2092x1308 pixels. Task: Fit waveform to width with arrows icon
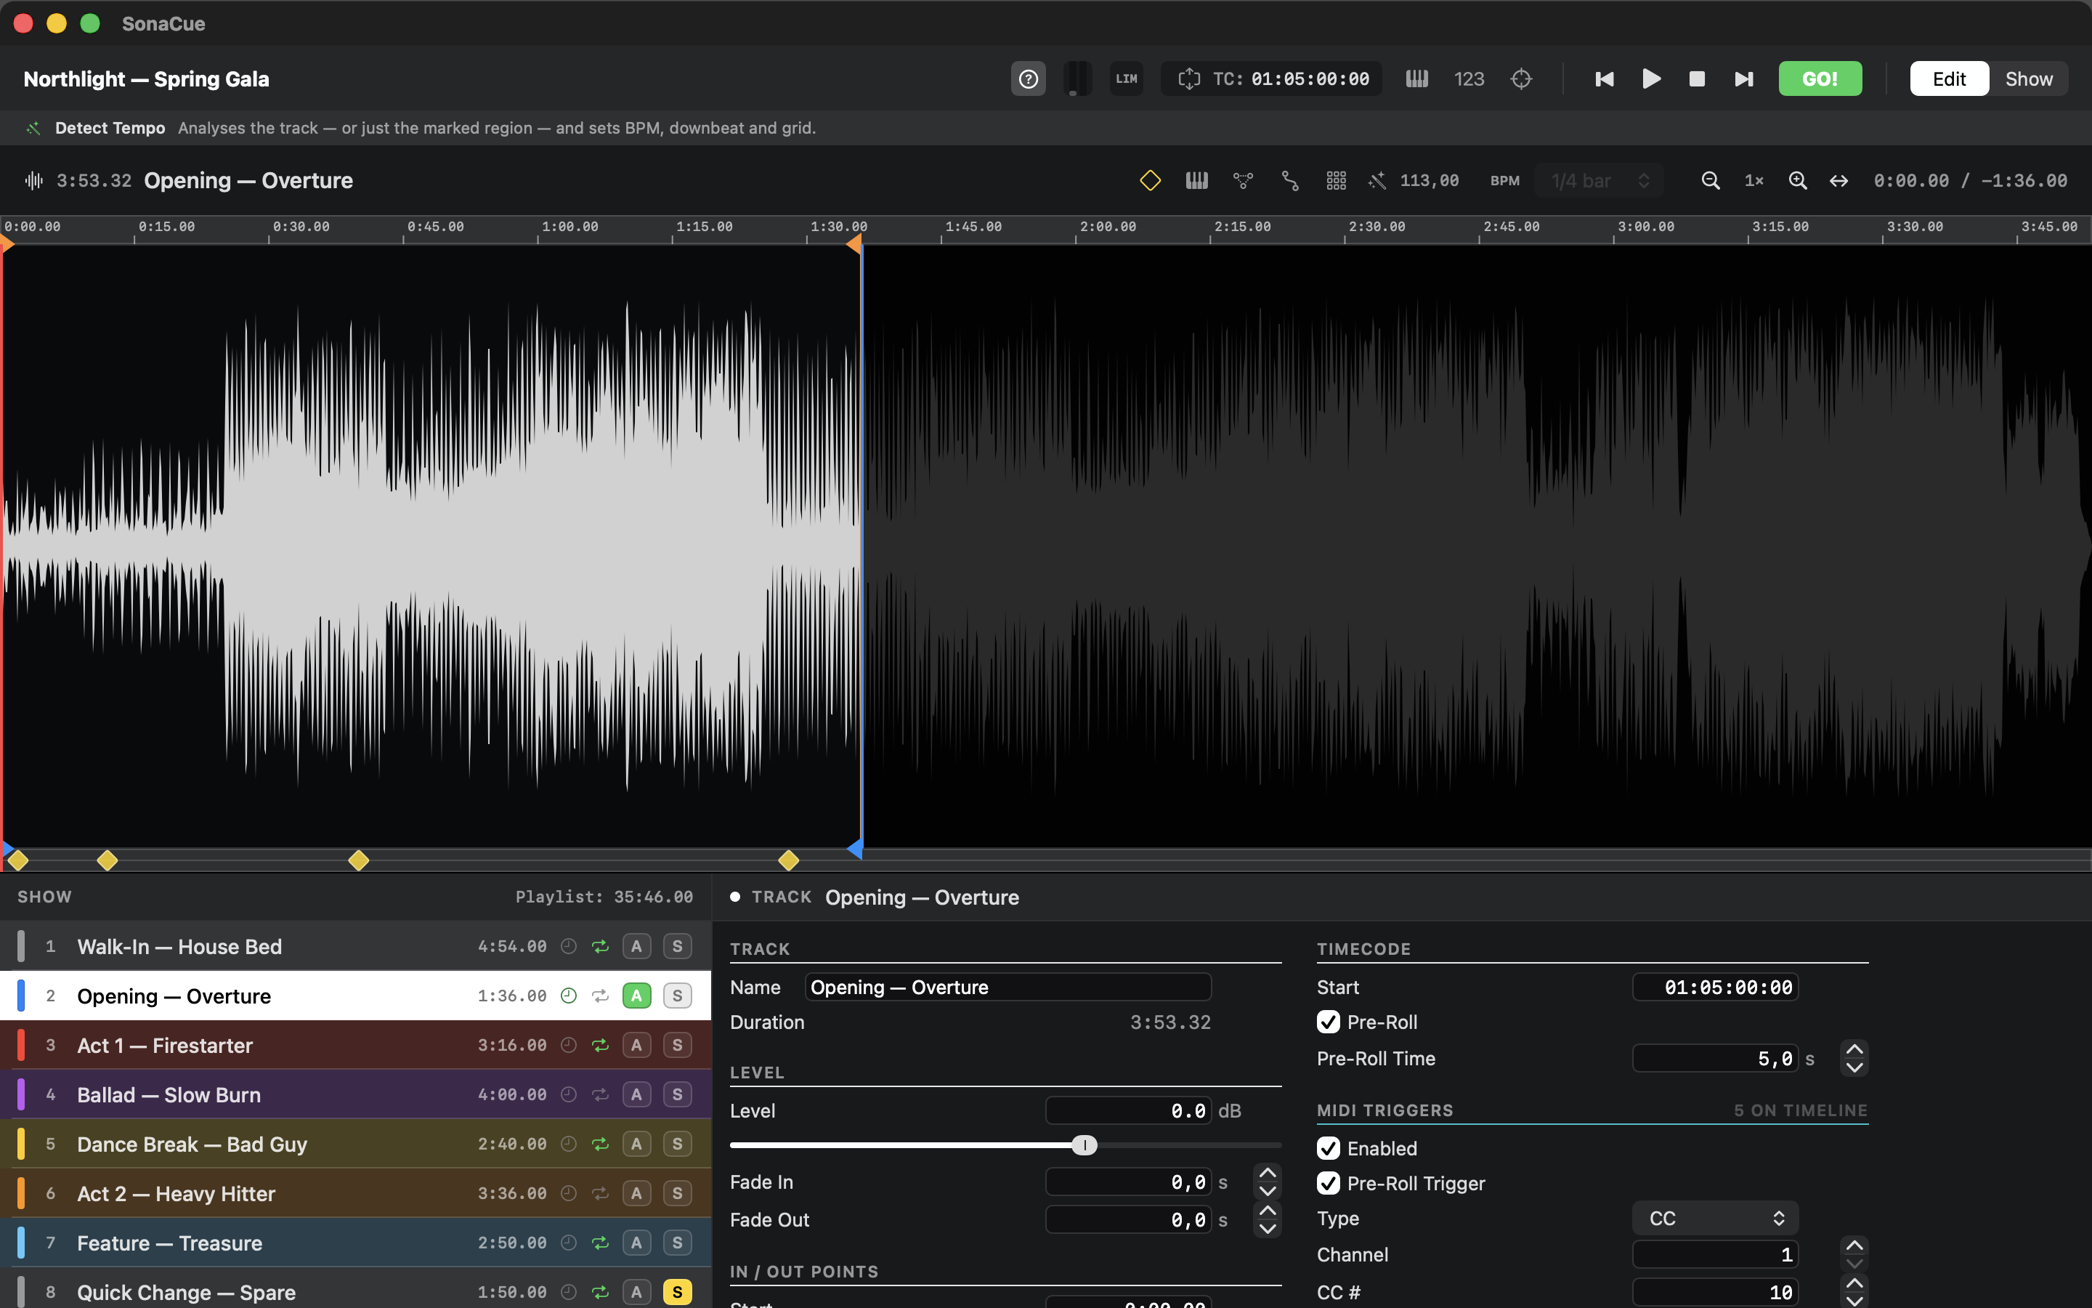click(1838, 180)
